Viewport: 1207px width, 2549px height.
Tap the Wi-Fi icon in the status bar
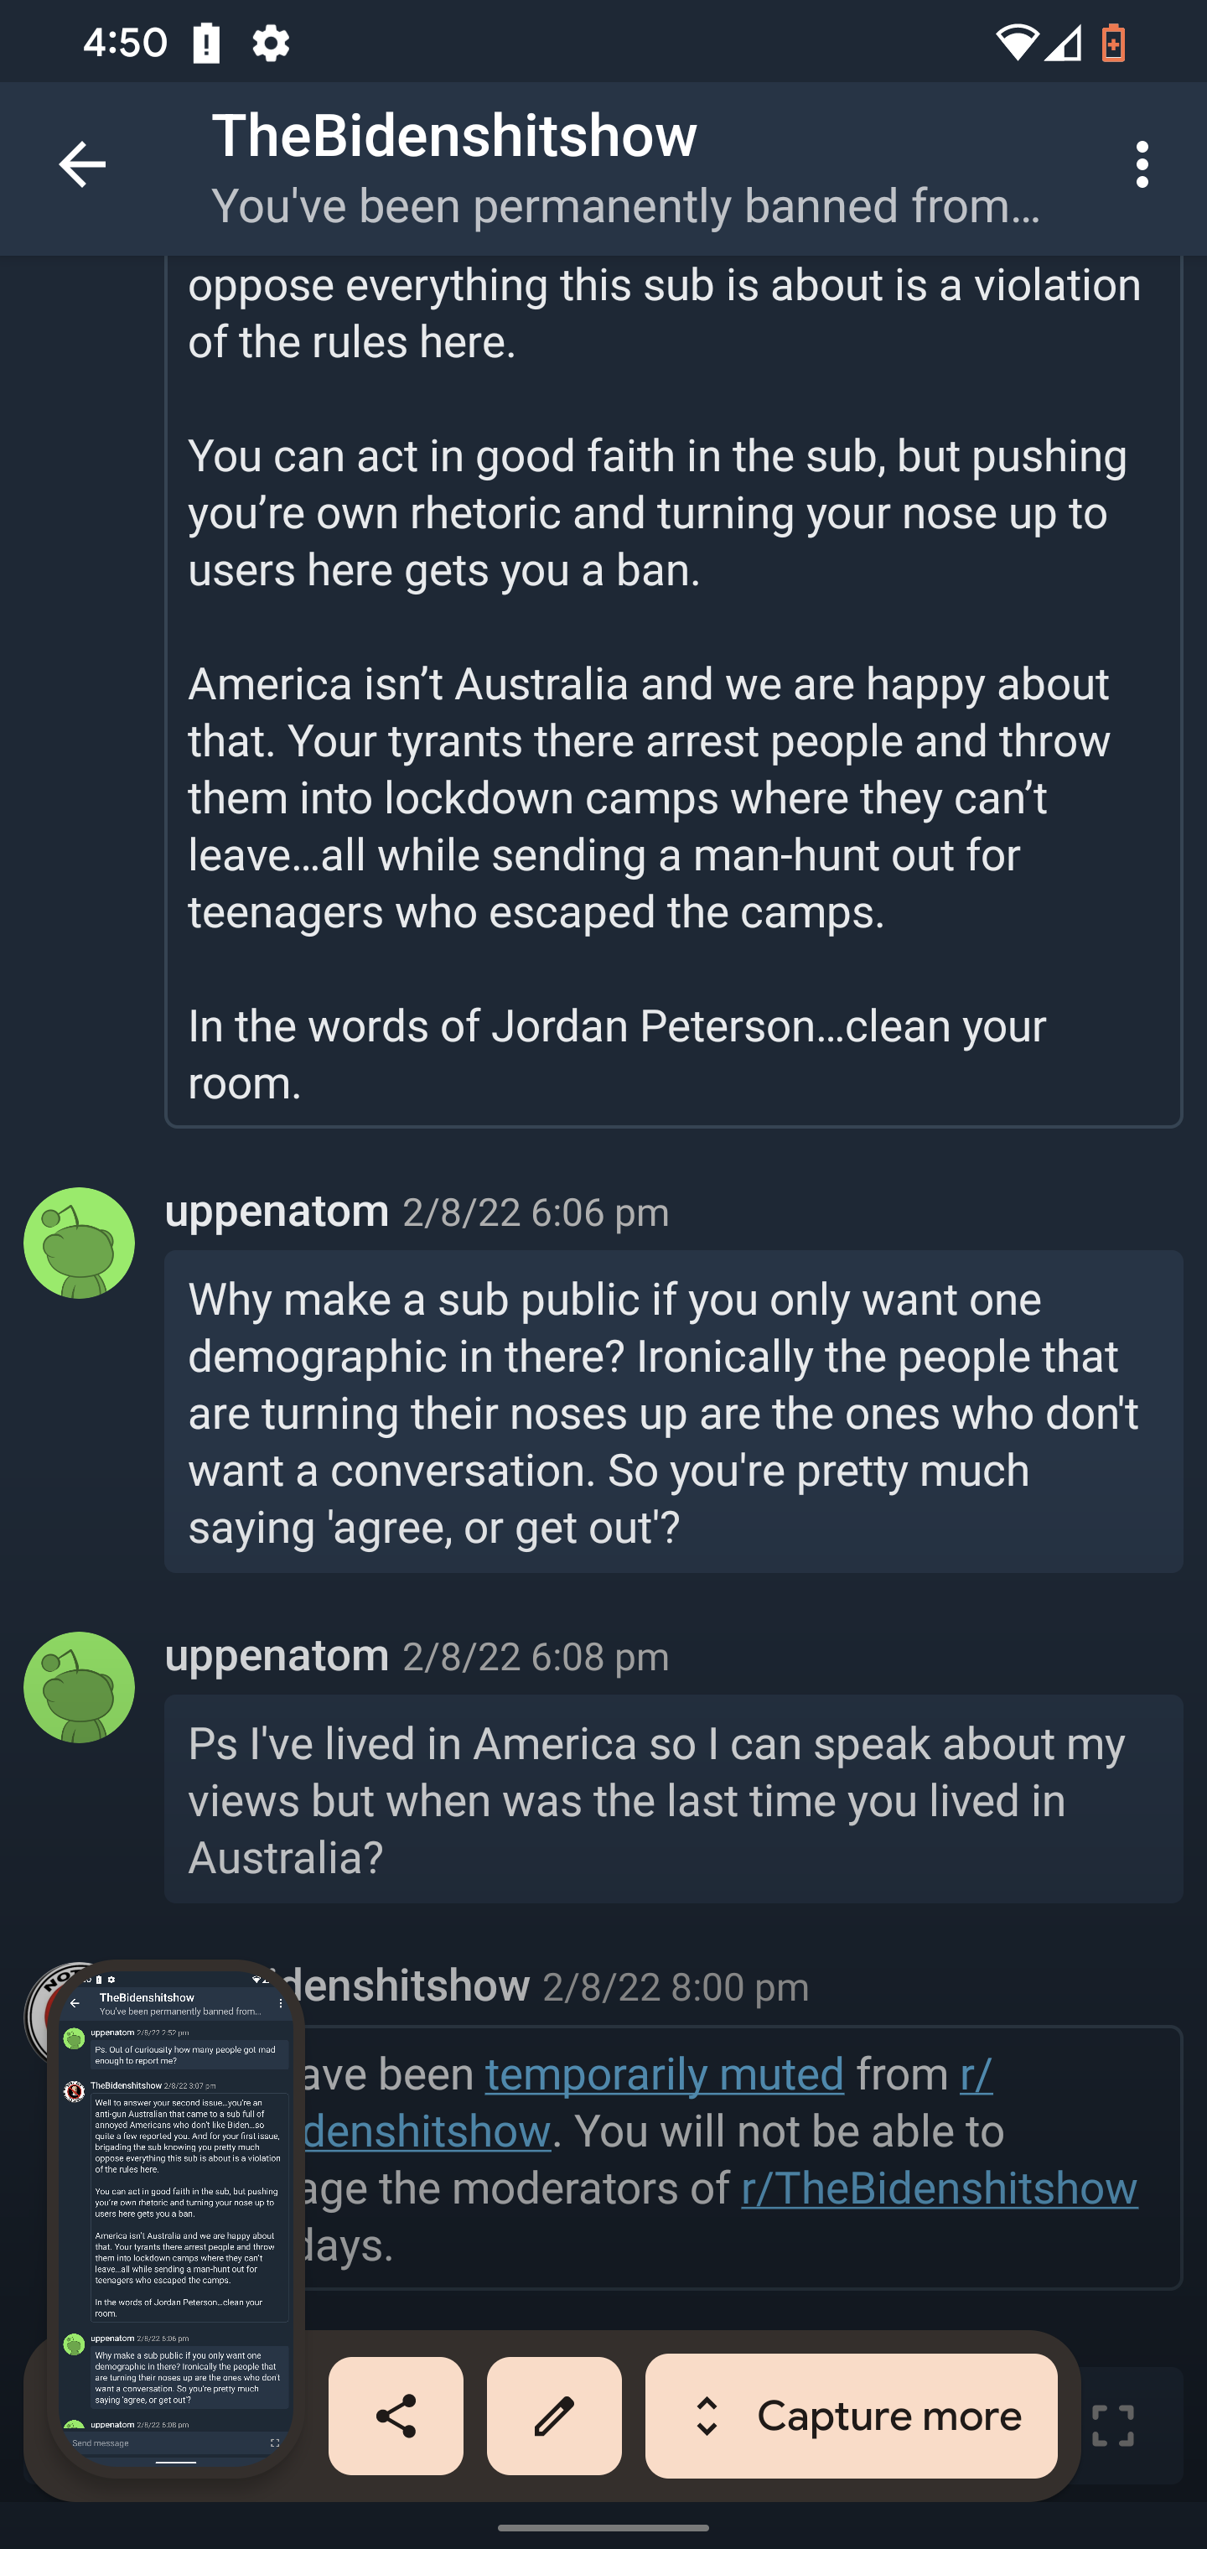coord(1015,44)
